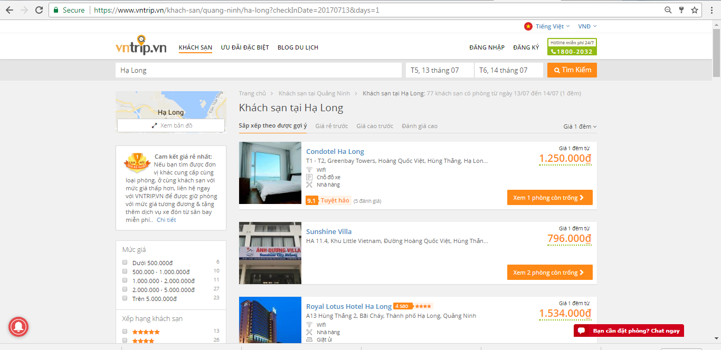721x350 pixels.
Task: Click the 9.1 rating badge of Condotel
Action: pos(311,200)
